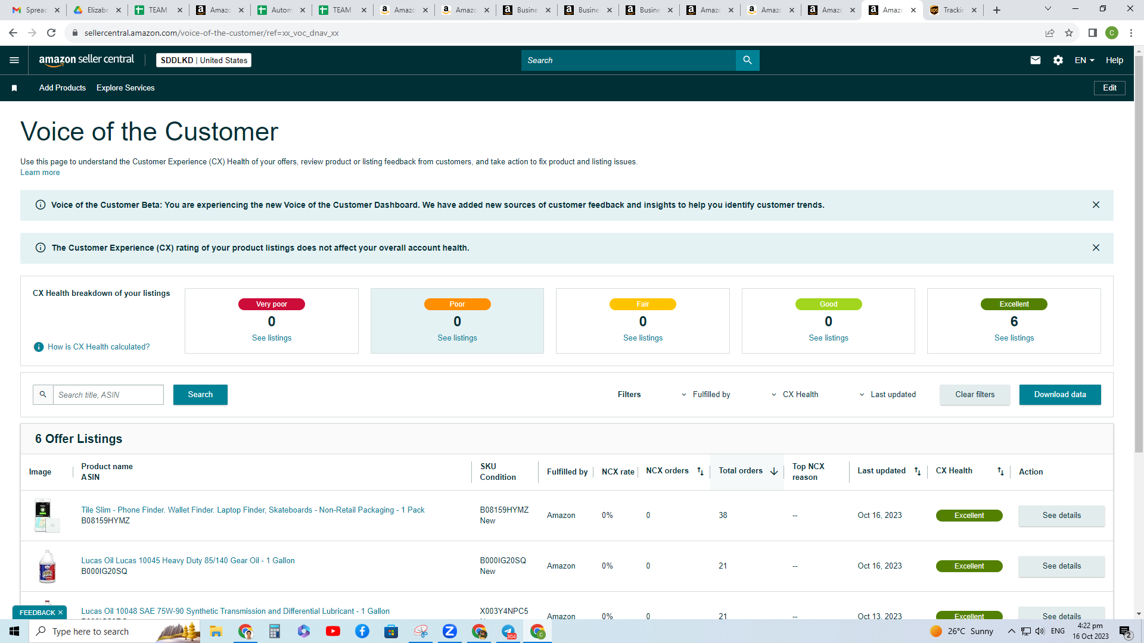
Task: Switch to the Elizabeth Drive tab
Action: click(97, 10)
